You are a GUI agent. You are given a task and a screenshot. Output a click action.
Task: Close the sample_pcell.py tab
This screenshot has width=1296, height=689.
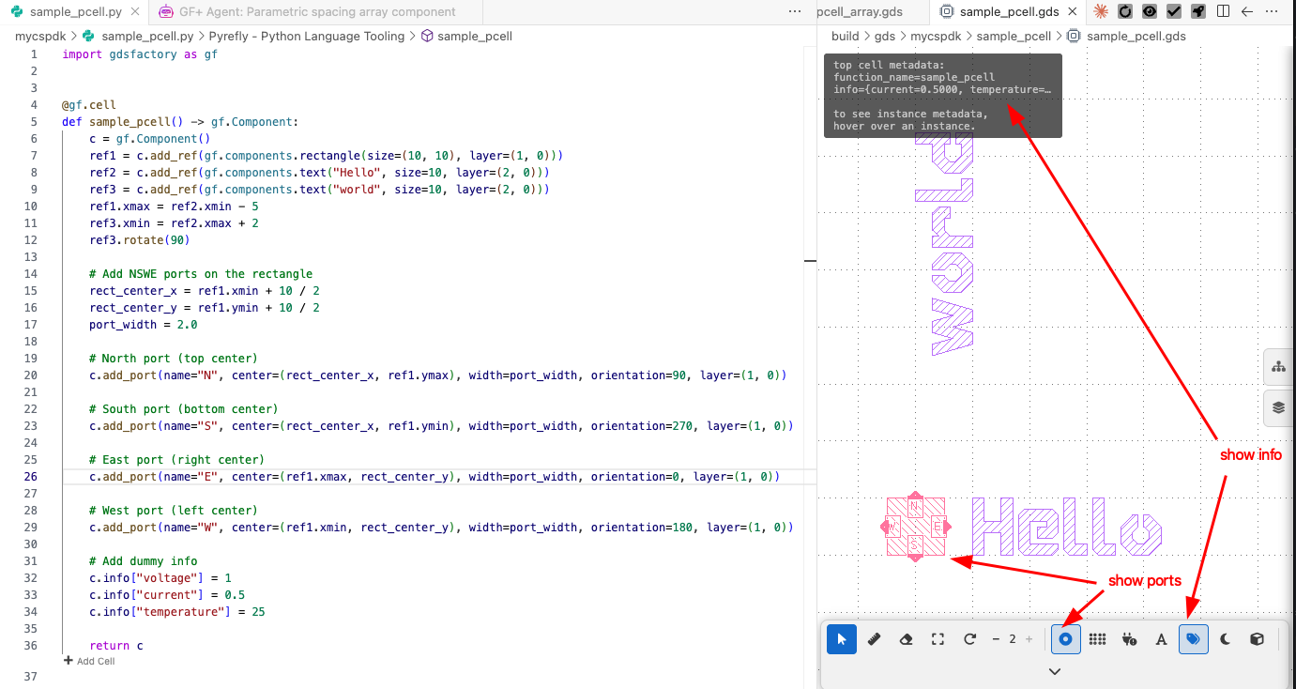[x=135, y=12]
